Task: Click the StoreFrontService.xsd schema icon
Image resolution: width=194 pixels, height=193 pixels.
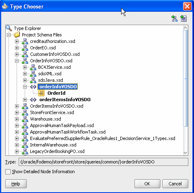Action: click(x=25, y=112)
